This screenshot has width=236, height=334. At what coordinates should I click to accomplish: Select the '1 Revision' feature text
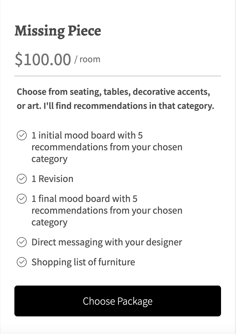click(x=53, y=179)
